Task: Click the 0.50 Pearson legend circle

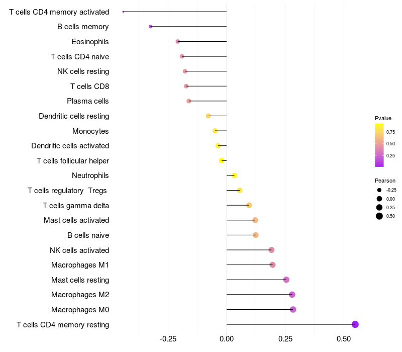Action: point(379,216)
